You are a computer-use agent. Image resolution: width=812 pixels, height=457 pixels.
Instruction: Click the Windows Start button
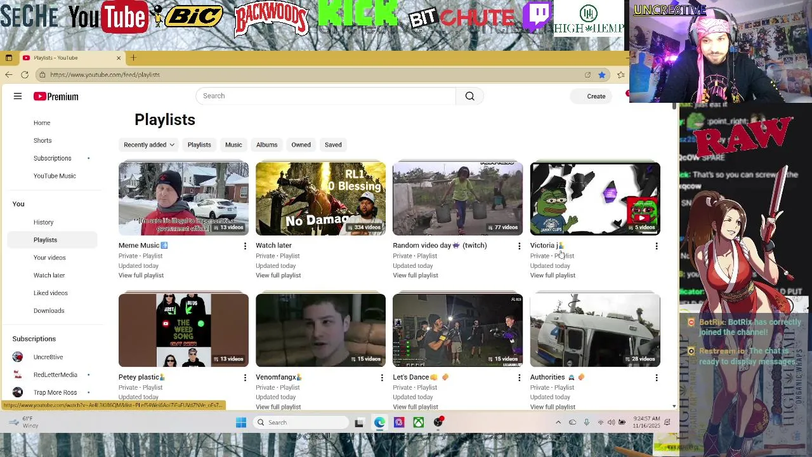pos(240,423)
